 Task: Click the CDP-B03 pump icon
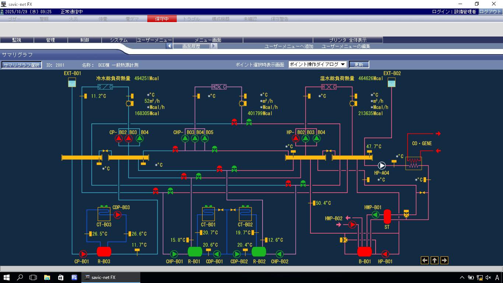point(117,215)
